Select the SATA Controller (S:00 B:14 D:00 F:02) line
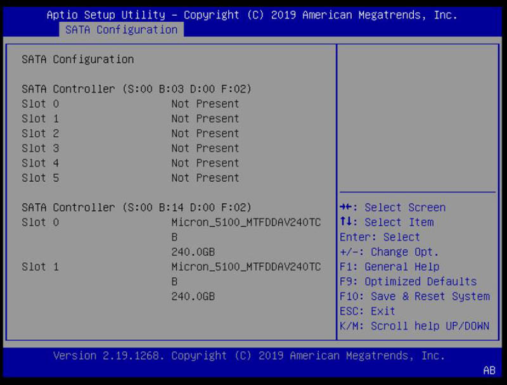 point(136,207)
